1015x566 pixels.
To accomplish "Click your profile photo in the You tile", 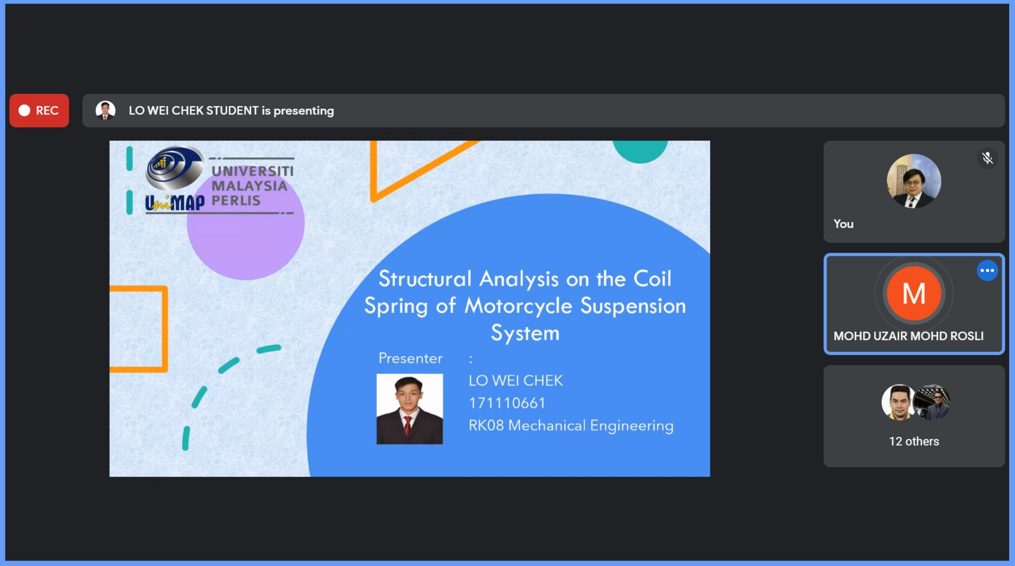I will 914,181.
